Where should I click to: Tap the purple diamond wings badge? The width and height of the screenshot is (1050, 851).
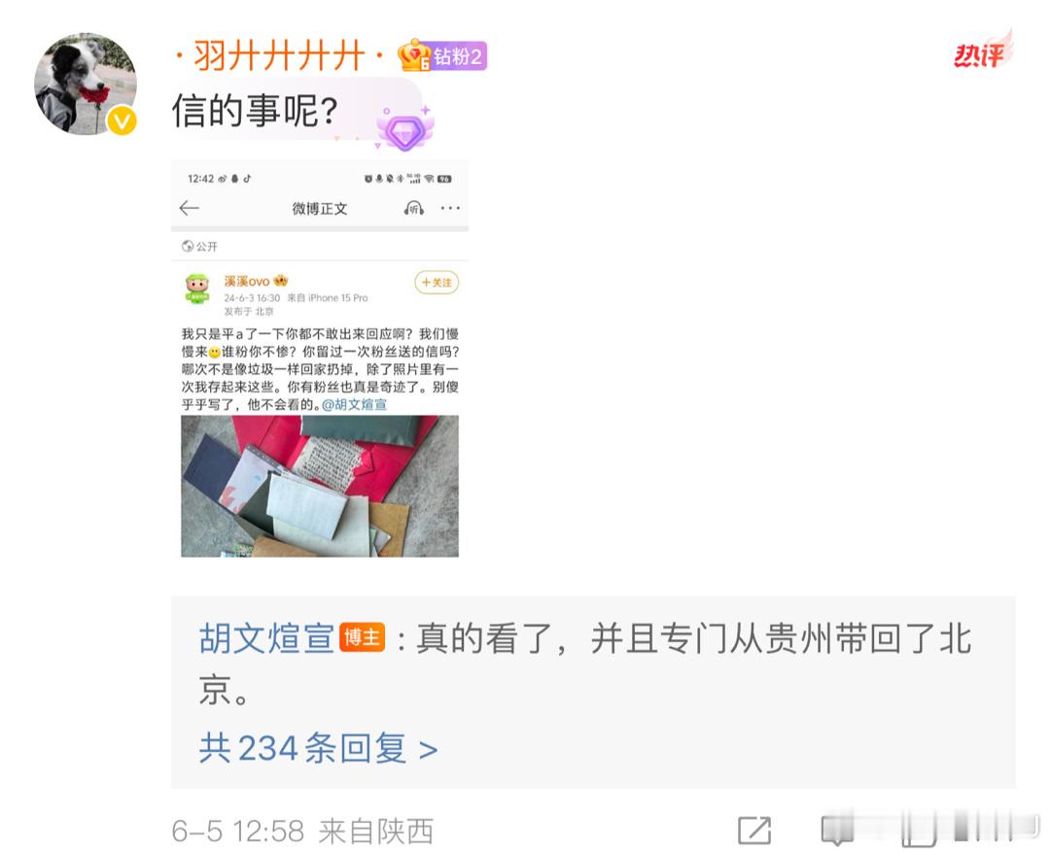point(405,128)
